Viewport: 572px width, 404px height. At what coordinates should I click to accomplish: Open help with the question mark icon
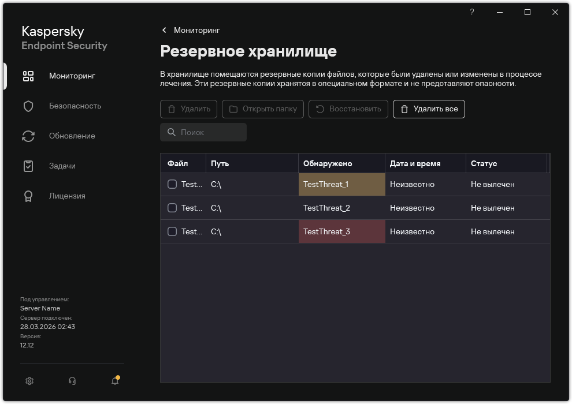point(471,12)
